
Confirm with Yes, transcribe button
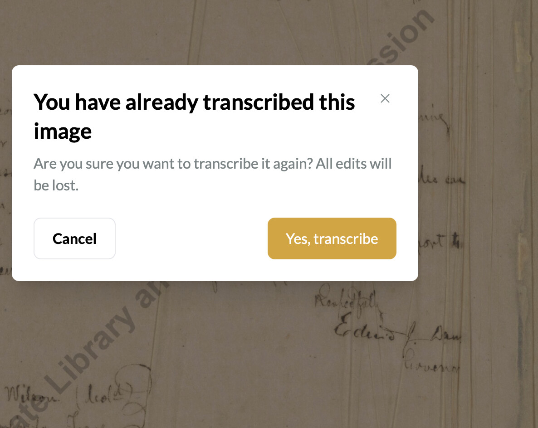click(x=332, y=238)
